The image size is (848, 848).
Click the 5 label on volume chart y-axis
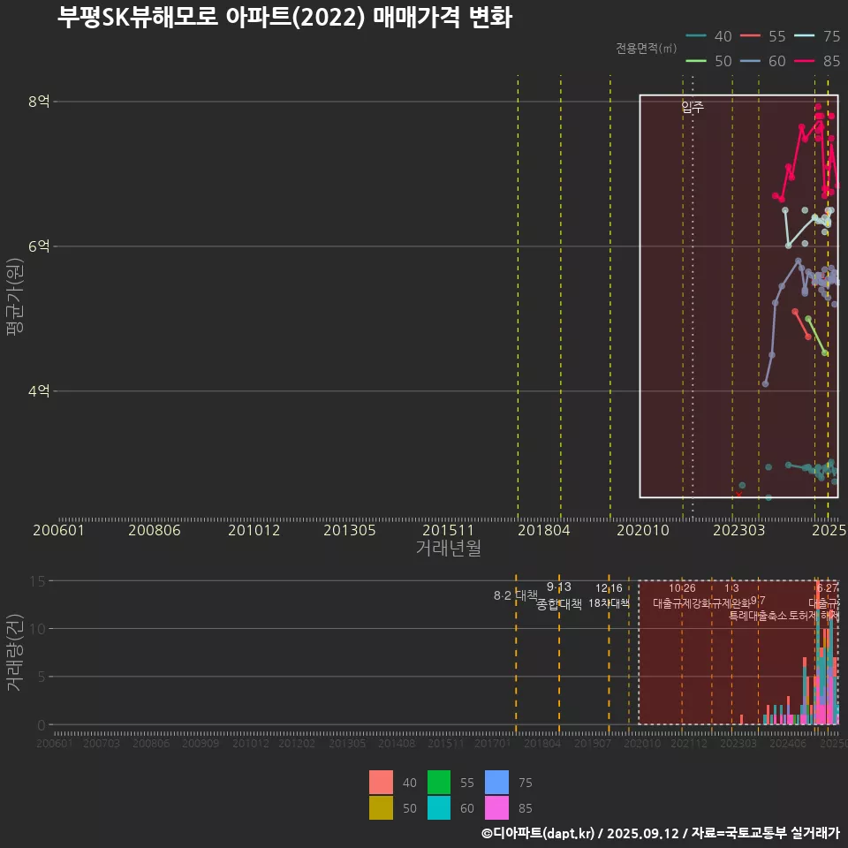(42, 677)
